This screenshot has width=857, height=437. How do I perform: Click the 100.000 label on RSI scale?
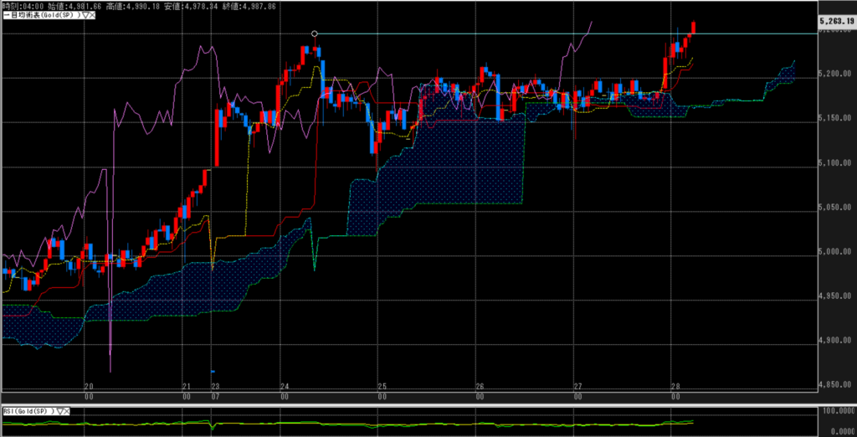click(837, 411)
